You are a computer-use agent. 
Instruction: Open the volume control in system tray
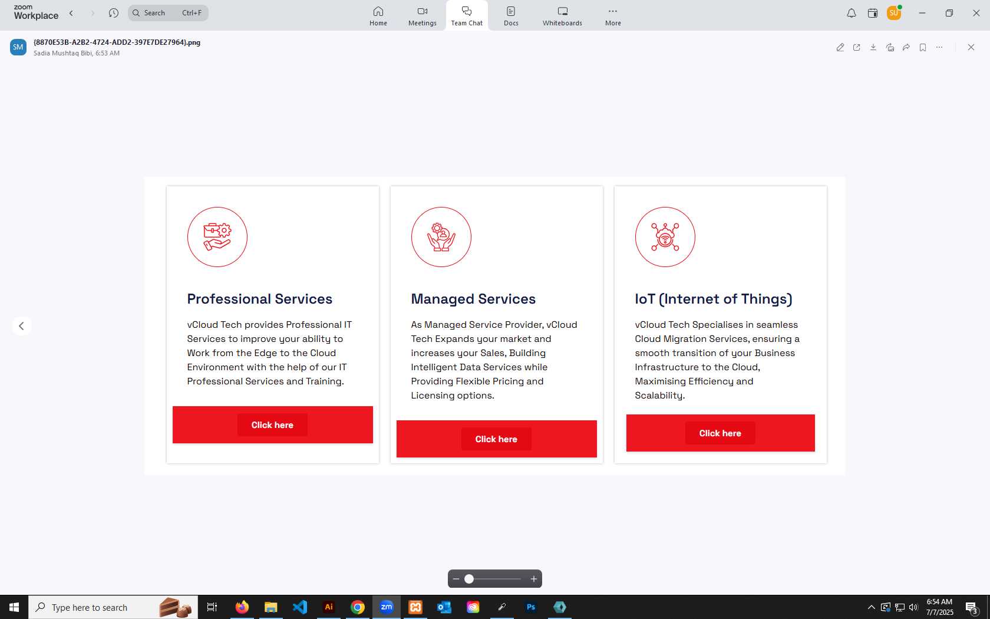[913, 607]
